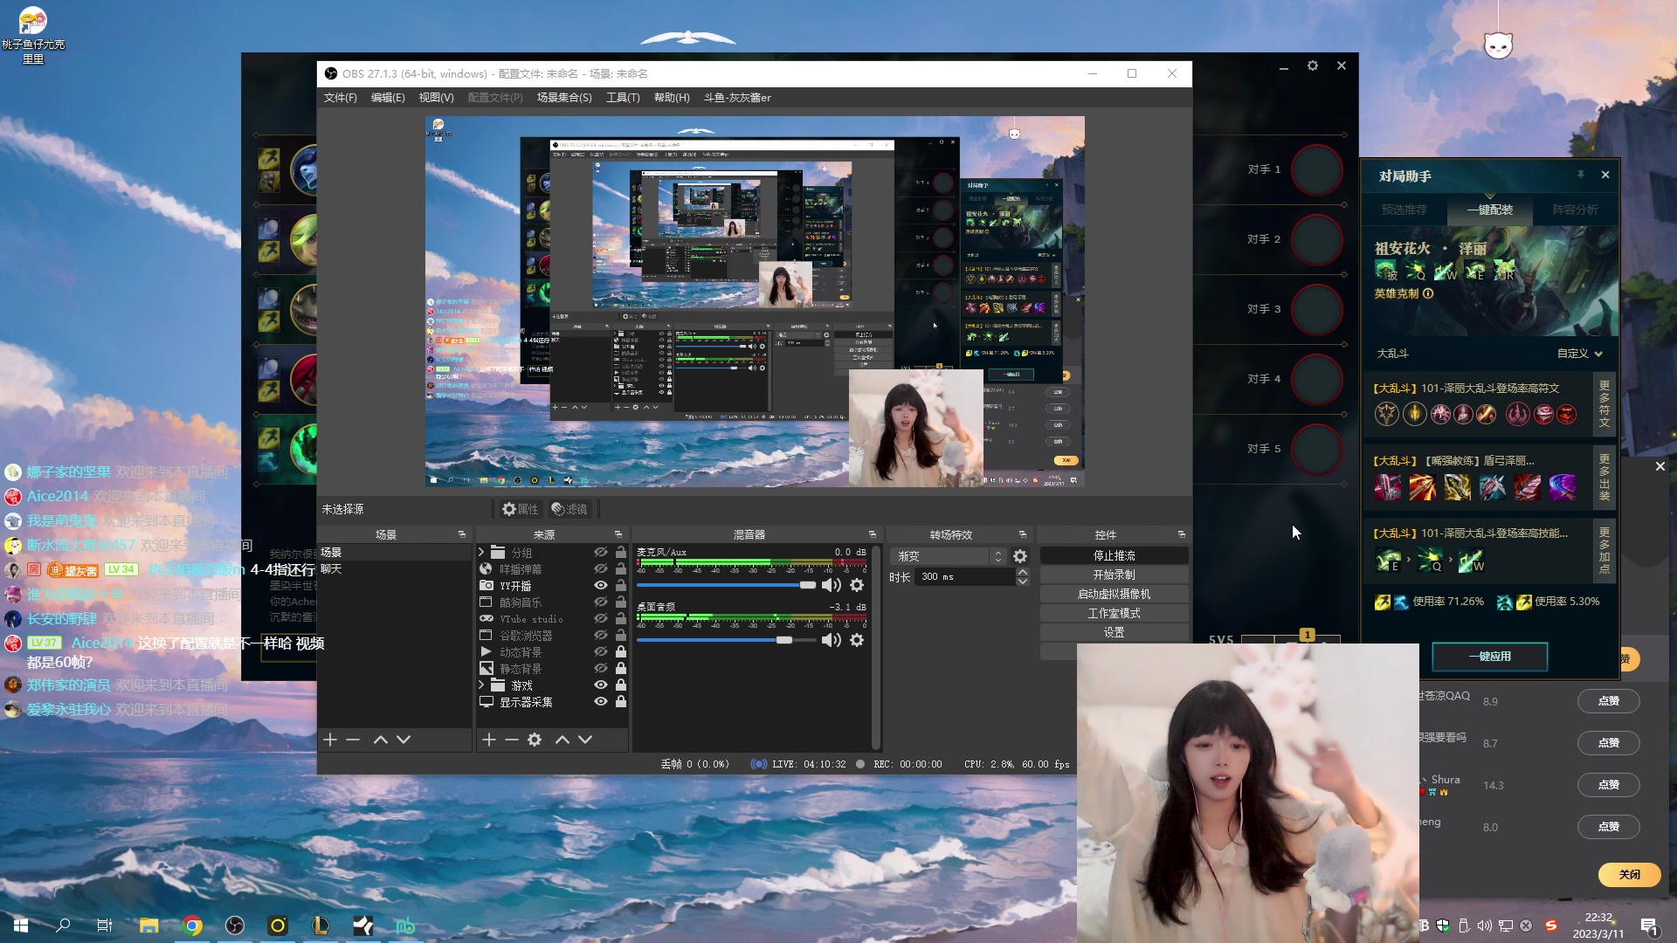Open File Explorer from taskbar
Screen dimensions: 1677x943
[149, 926]
